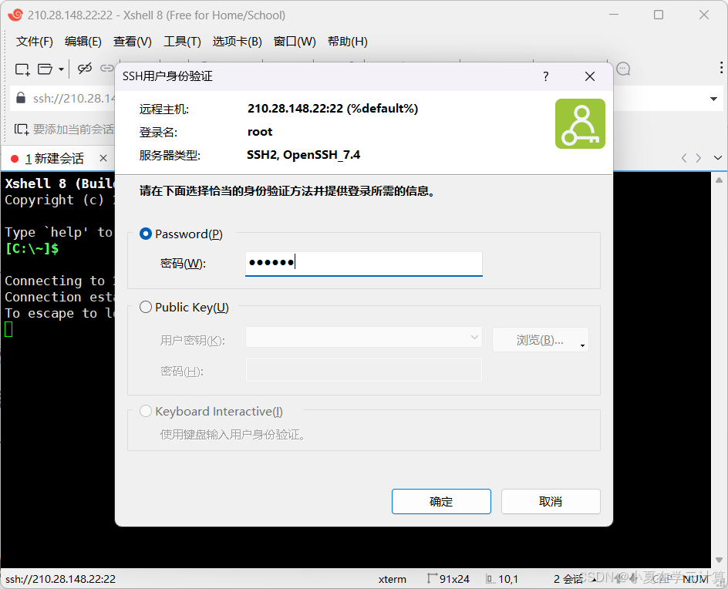
Task: Click the add current session icon
Action: point(21,129)
